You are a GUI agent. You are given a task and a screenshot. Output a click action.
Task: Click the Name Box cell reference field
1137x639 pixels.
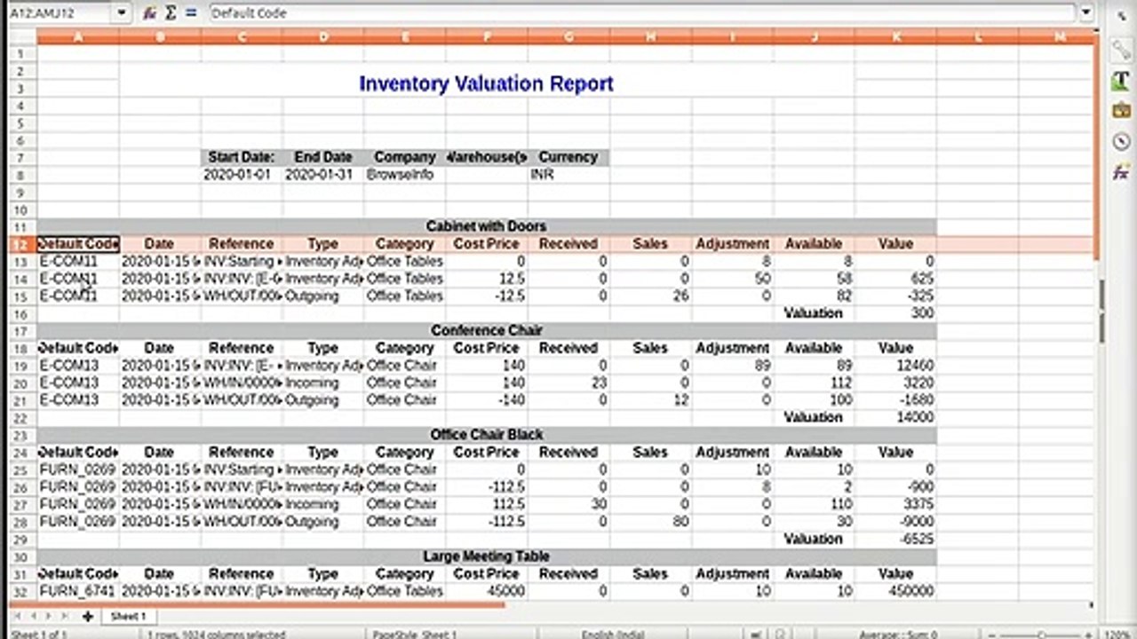60,13
